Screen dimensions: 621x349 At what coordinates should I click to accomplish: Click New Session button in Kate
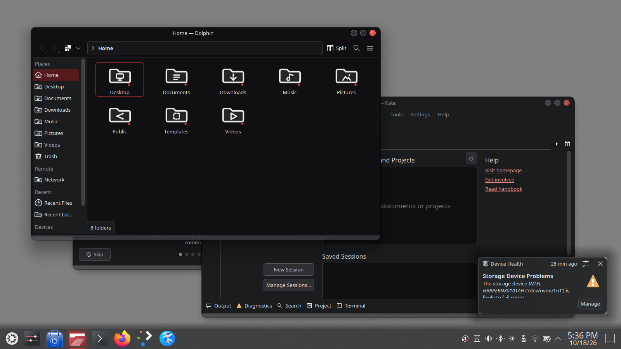(x=289, y=270)
